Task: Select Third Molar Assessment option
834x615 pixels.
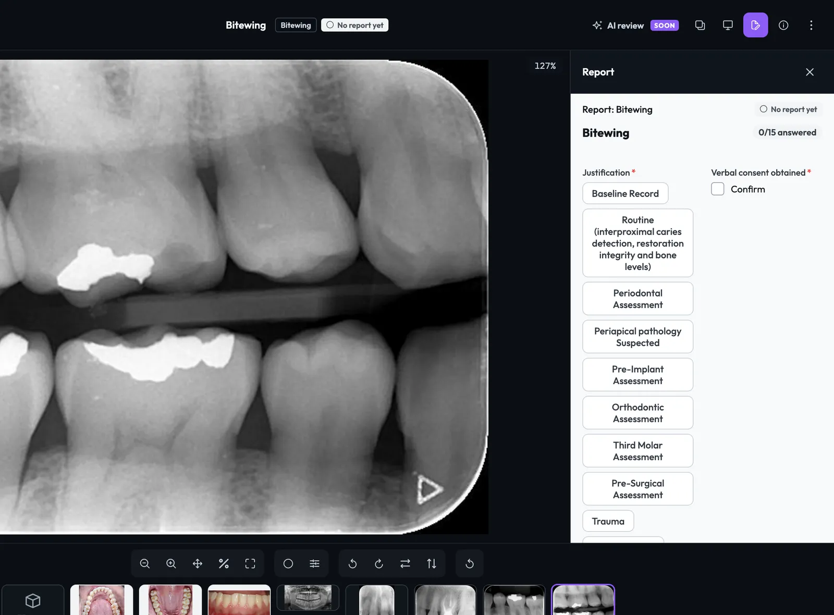Action: (x=637, y=451)
